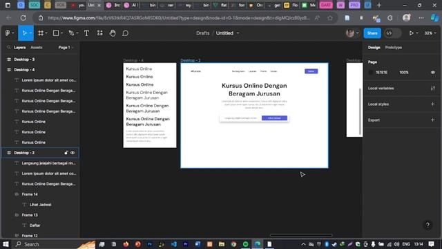
Task: Open the Windows Start menu
Action: (x=6, y=244)
